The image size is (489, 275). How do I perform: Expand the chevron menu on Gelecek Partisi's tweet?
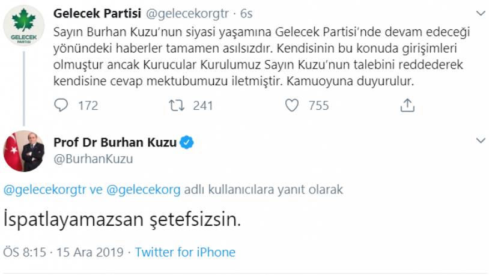[x=480, y=13]
